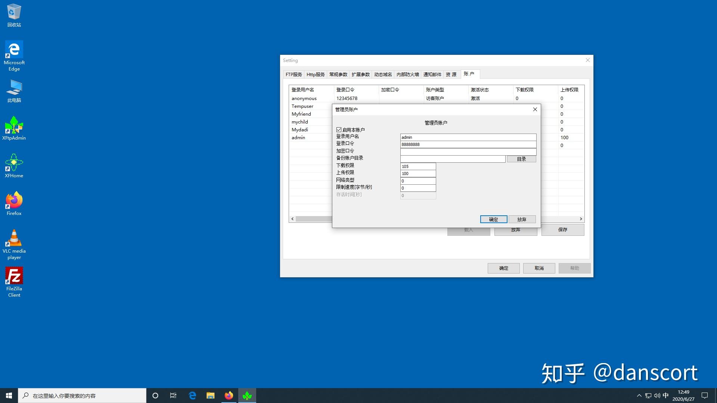Switch to the FTP服务 tab
The width and height of the screenshot is (717, 403).
(x=294, y=75)
